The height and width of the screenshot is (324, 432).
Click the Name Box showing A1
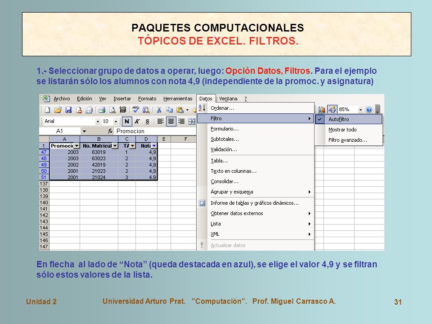60,131
